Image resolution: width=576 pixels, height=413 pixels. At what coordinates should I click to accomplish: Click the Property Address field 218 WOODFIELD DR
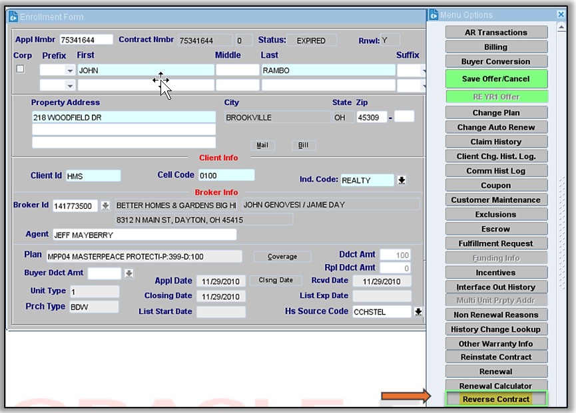[x=124, y=117]
